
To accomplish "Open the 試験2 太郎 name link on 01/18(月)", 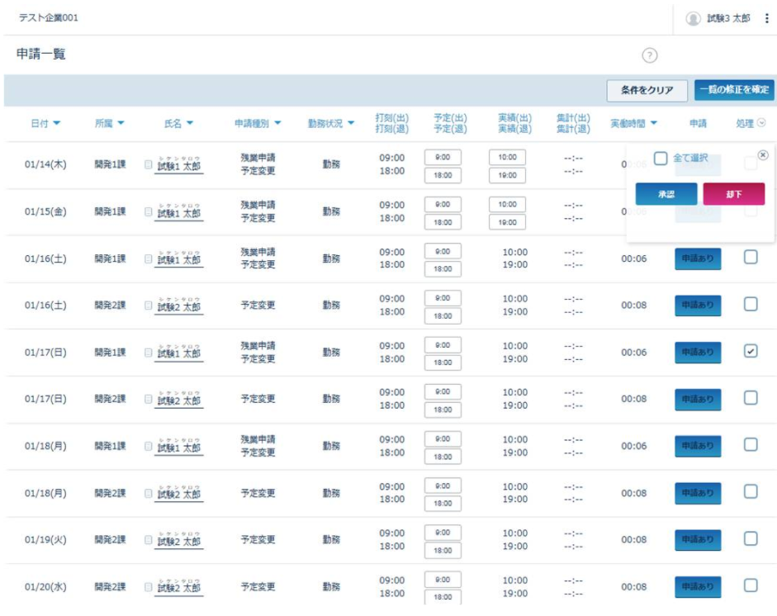I will [179, 494].
